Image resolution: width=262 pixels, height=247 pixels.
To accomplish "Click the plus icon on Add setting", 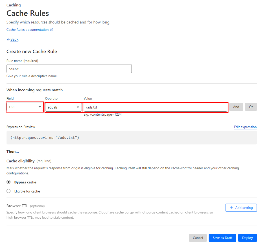I will click(x=231, y=208).
